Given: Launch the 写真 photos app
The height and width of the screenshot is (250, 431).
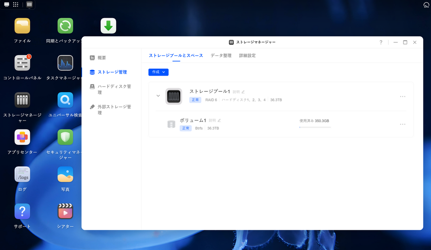Looking at the screenshot, I should point(65,174).
